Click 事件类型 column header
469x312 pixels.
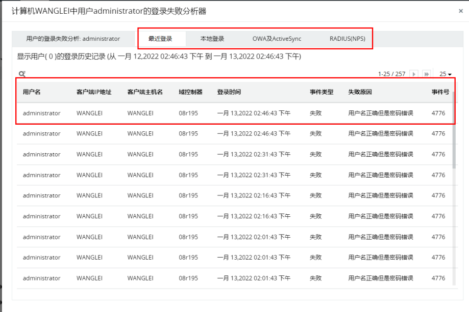[x=322, y=92]
